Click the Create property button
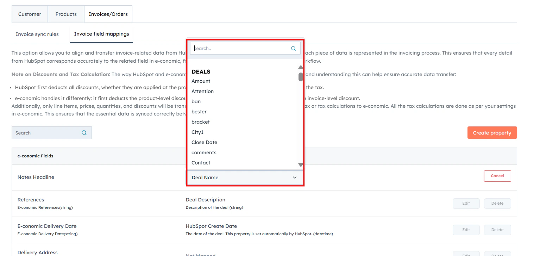Viewport: 540px width, 256px height. (x=492, y=133)
